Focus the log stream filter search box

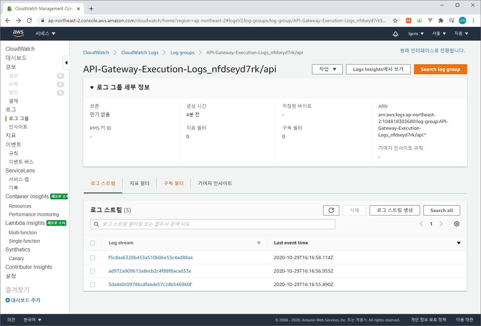coord(213,224)
